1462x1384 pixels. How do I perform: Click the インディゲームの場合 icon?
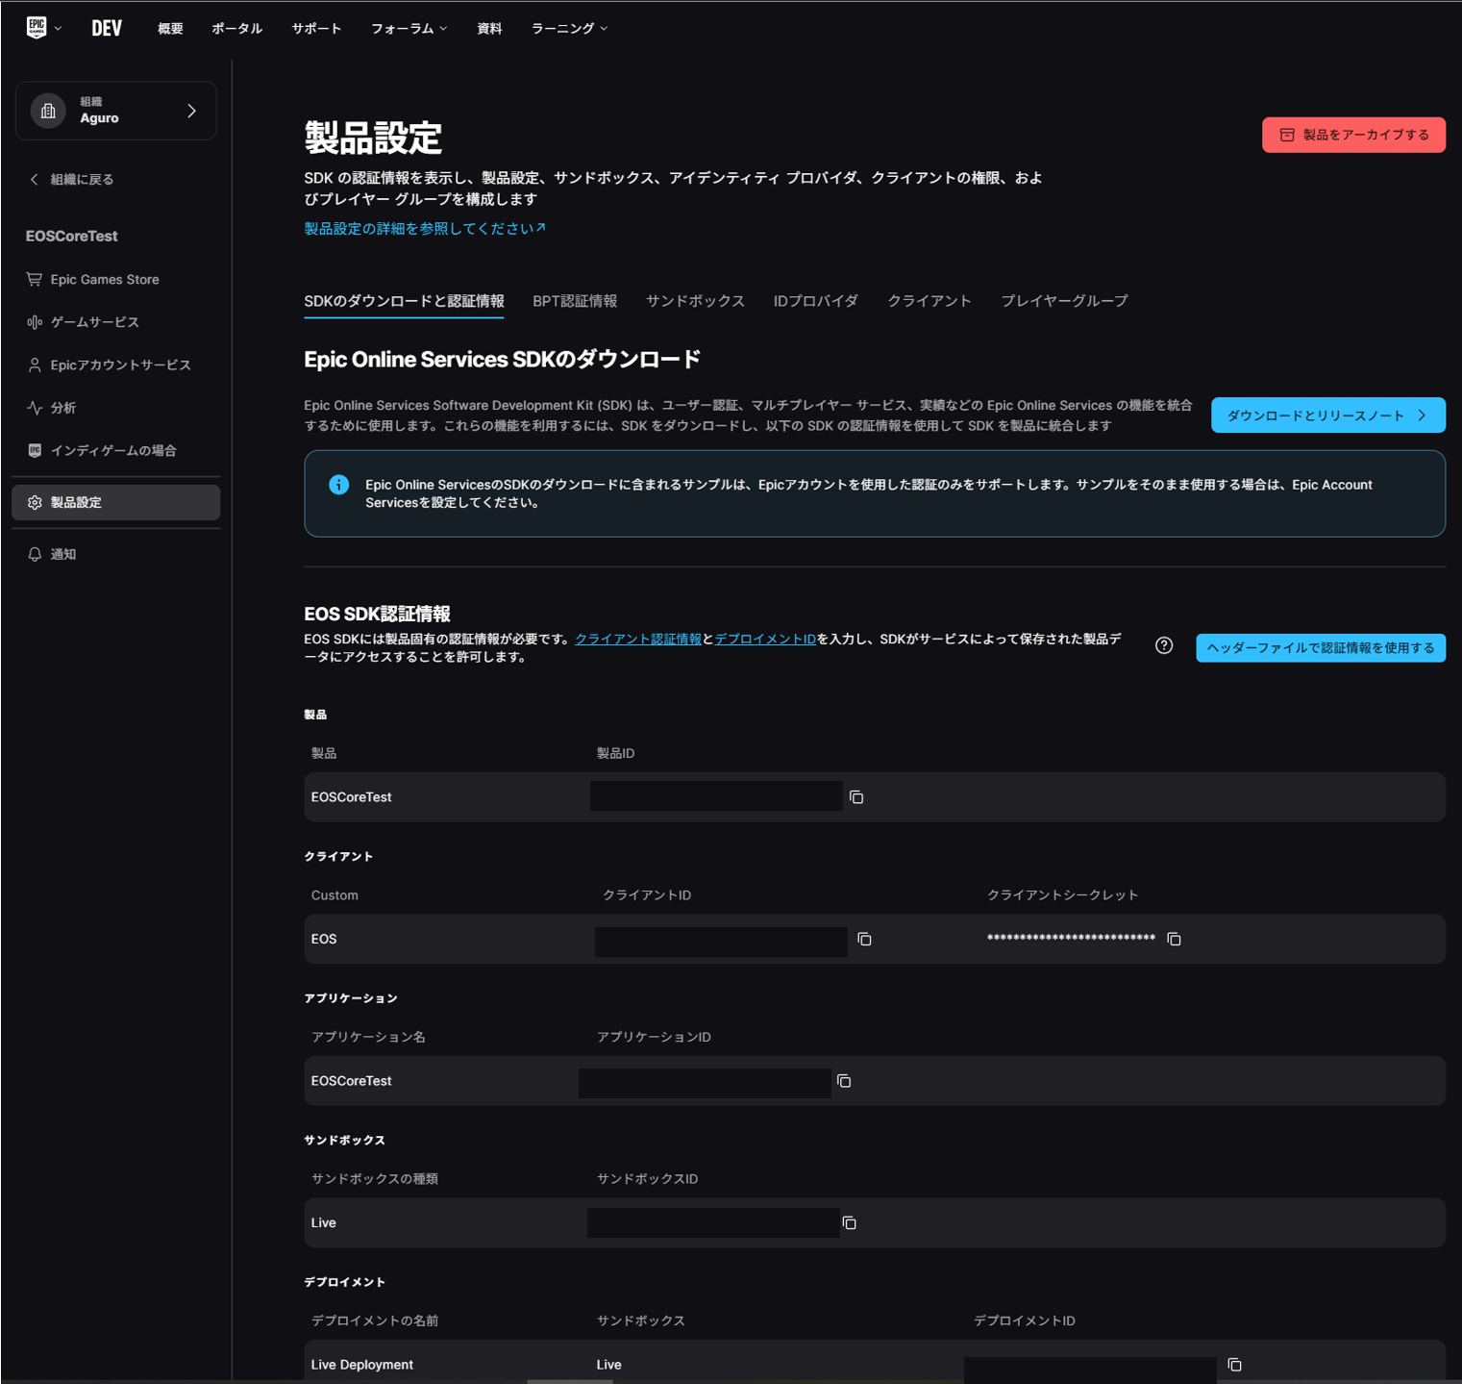(x=35, y=450)
